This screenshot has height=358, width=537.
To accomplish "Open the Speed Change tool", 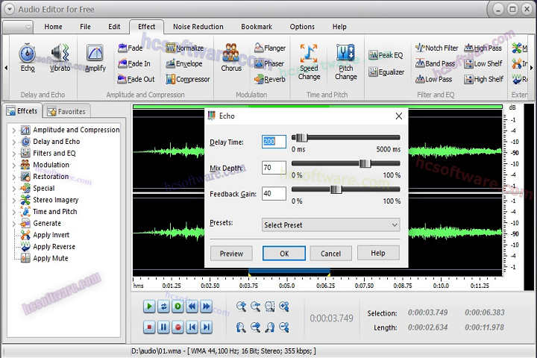I will pyautogui.click(x=309, y=62).
